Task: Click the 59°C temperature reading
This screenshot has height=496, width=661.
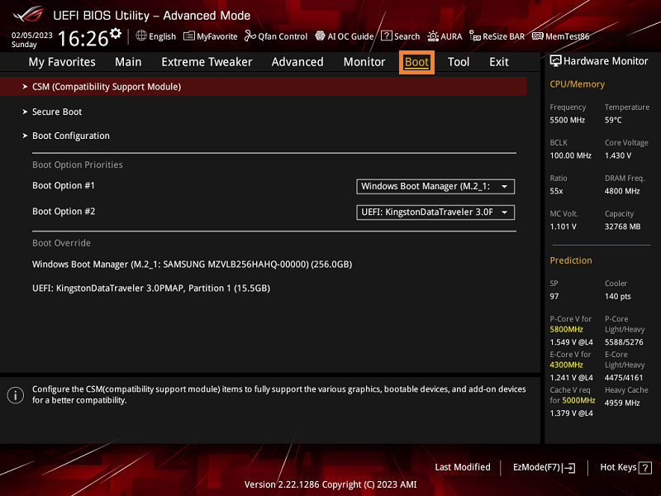Action: tap(613, 120)
